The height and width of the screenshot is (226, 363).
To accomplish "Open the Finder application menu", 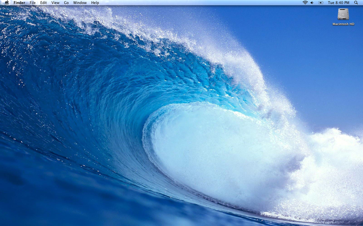I will 19,3.
